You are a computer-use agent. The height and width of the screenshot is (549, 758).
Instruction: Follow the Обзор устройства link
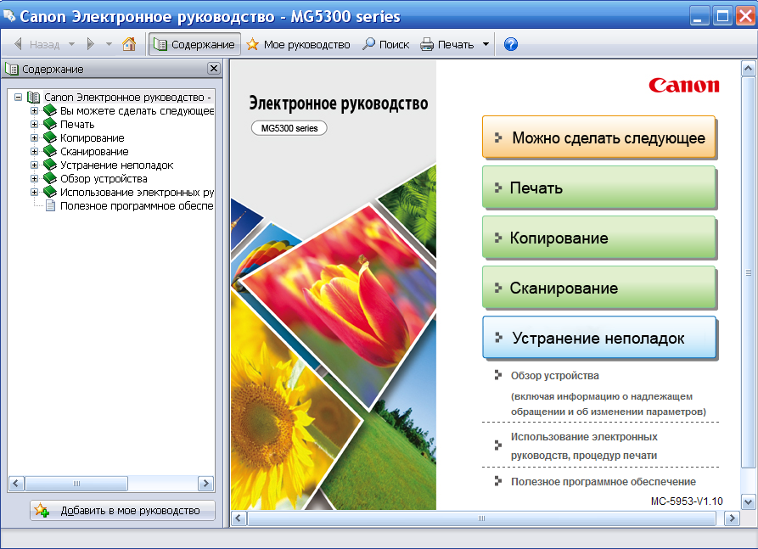click(x=555, y=376)
